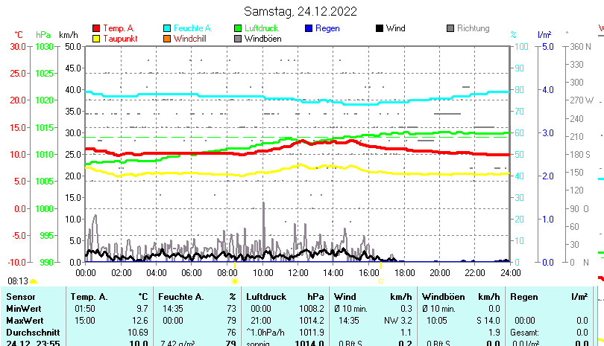Click the sunset marker on the time axis
Viewport: 604px width, 346px height.
380,264
